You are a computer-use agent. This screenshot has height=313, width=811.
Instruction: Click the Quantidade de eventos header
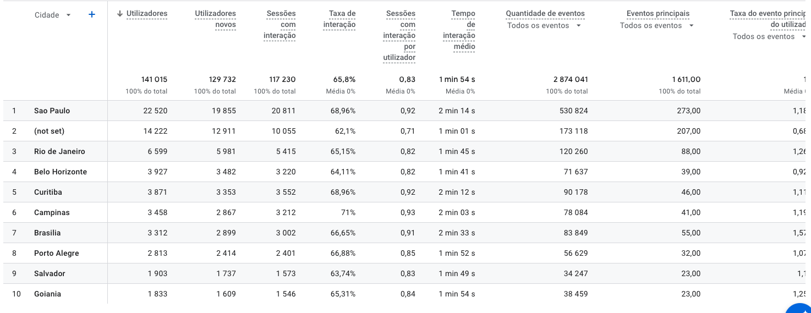pyautogui.click(x=545, y=13)
